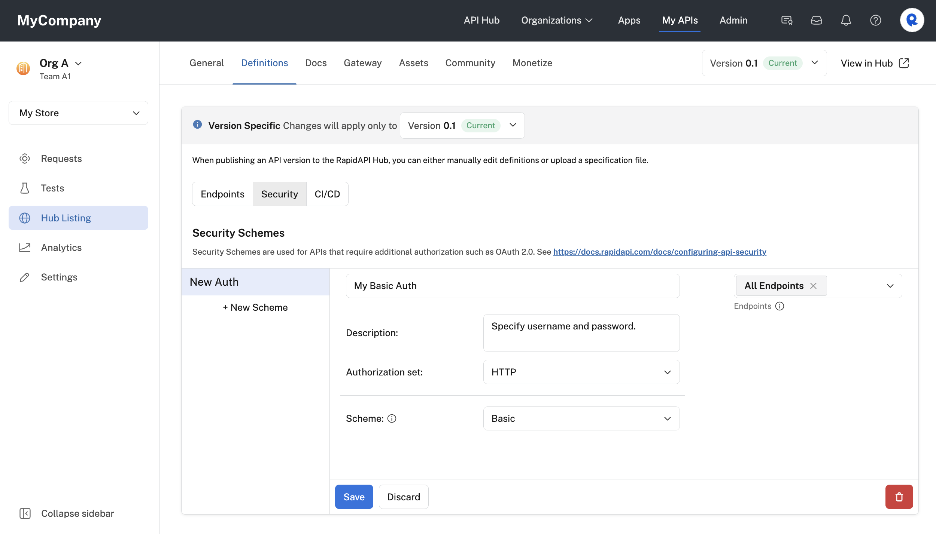The width and height of the screenshot is (936, 534).
Task: Click the notifications bell icon
Action: click(846, 21)
